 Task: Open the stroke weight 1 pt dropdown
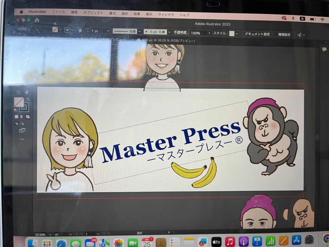(x=108, y=31)
